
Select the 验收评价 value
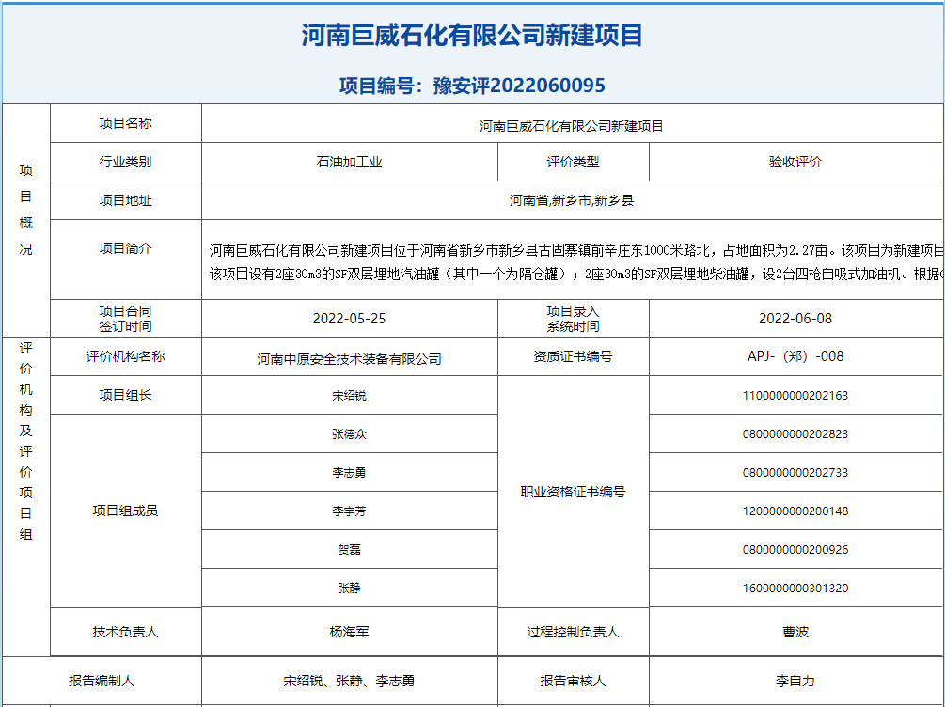pyautogui.click(x=795, y=162)
